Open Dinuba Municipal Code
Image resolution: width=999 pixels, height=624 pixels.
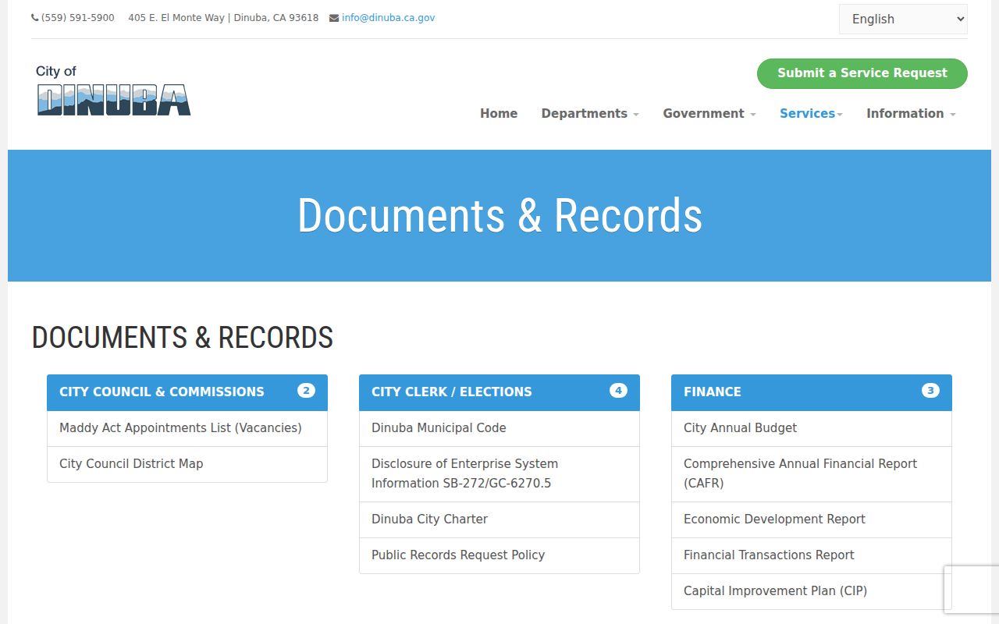pos(499,428)
